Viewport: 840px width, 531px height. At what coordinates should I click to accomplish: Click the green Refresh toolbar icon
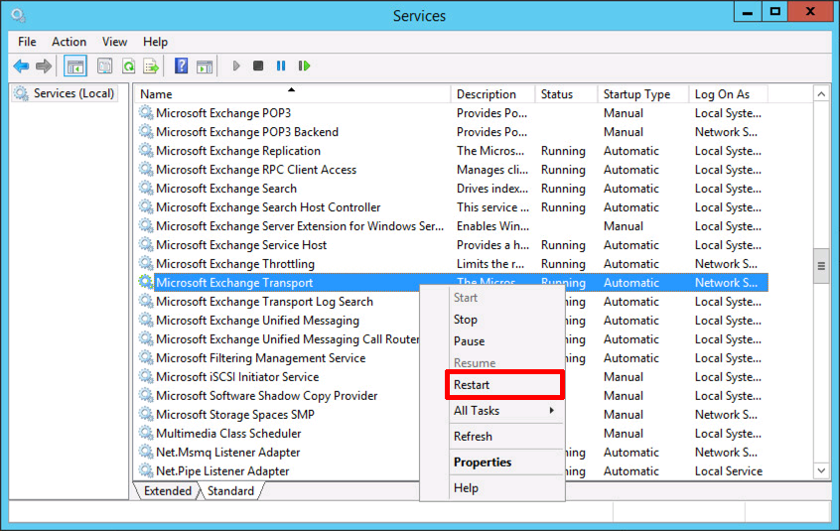128,66
